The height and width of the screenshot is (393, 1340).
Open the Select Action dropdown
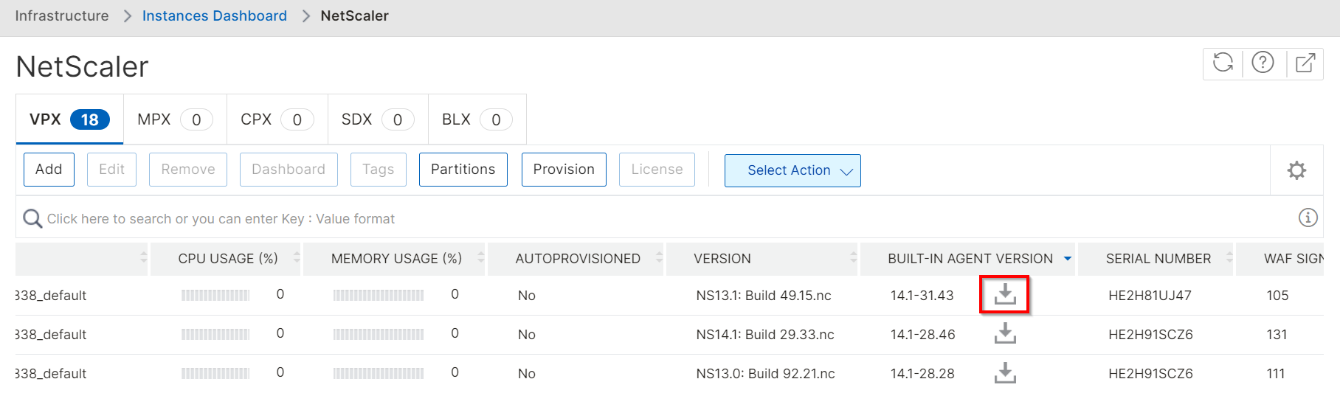click(x=792, y=170)
